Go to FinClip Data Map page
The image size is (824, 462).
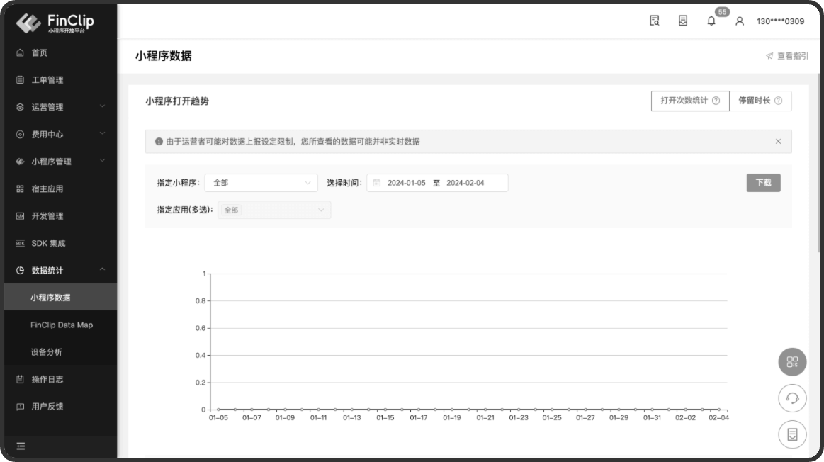point(62,325)
